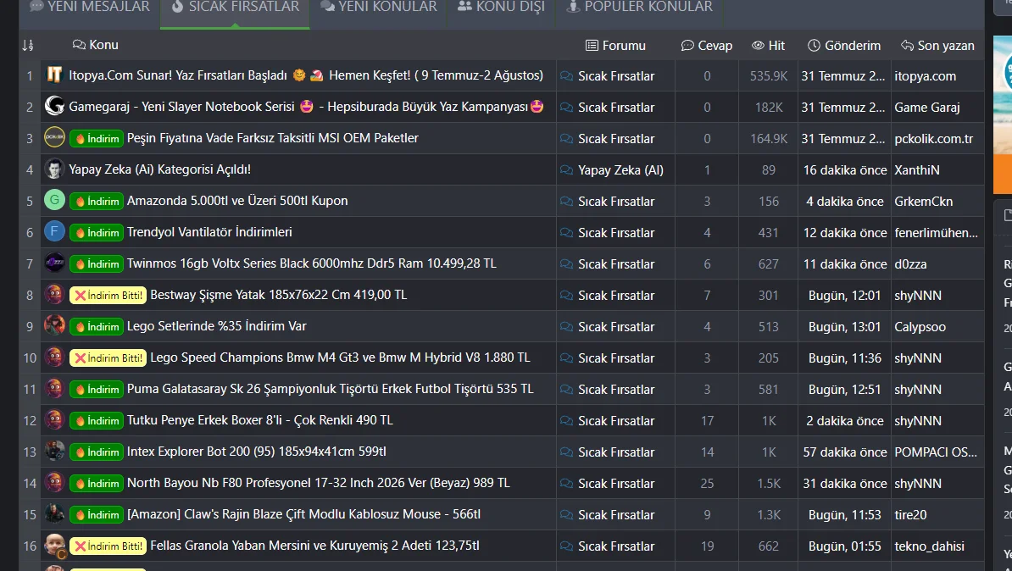Toggle the sort order arrows icon
The width and height of the screenshot is (1012, 571).
click(x=27, y=45)
